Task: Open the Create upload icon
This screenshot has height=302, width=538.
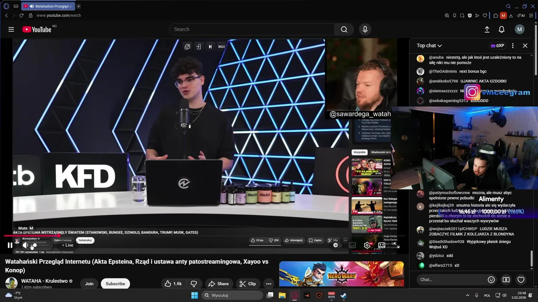Action: [487, 29]
